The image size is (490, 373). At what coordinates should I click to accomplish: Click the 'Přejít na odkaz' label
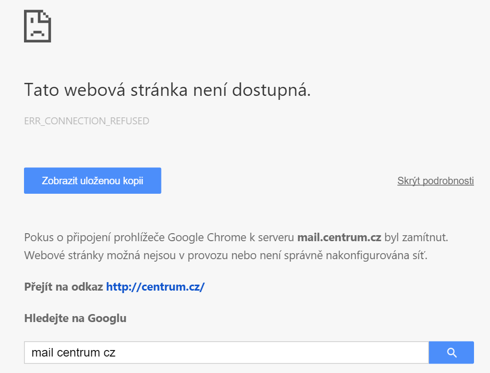click(63, 287)
